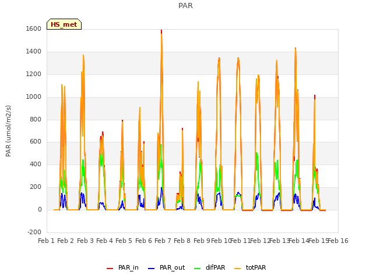Click the Feb 9 x-axis label
Viewport: 373px width, 279px height.
(x=202, y=241)
